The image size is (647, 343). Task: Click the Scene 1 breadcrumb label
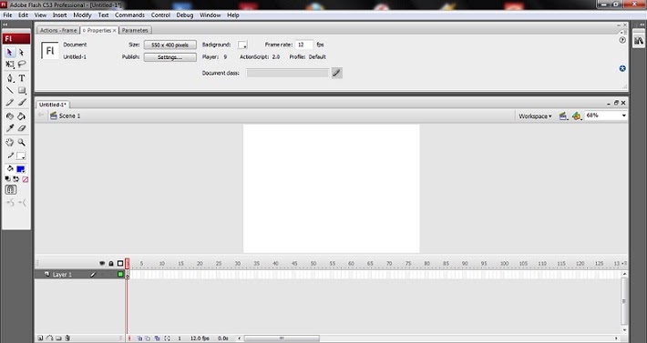[69, 116]
